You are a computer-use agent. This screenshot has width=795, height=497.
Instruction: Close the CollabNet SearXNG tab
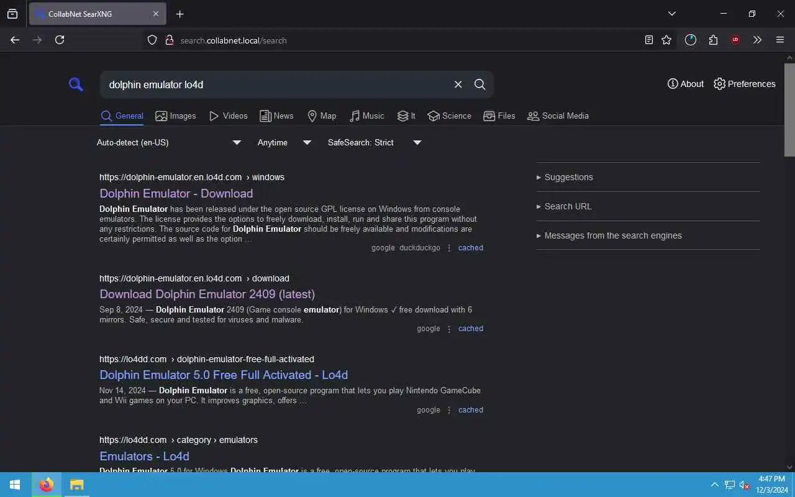tap(156, 14)
